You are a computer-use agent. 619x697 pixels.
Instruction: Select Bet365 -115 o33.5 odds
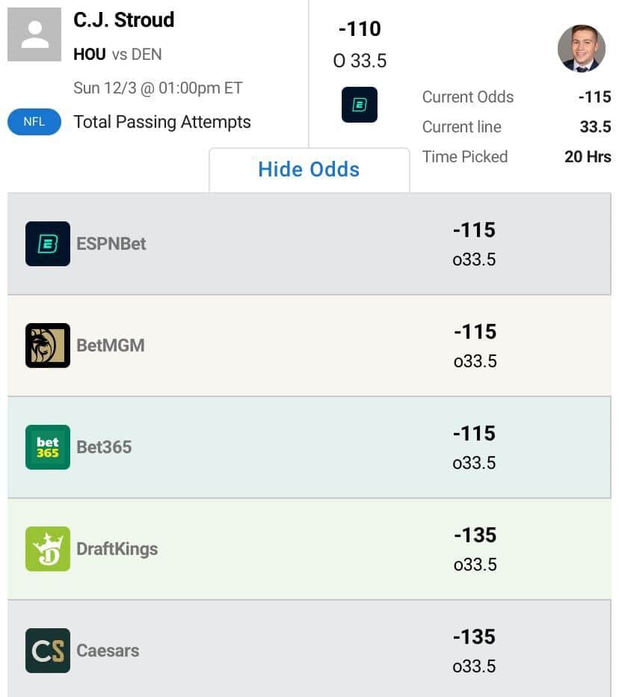(474, 448)
